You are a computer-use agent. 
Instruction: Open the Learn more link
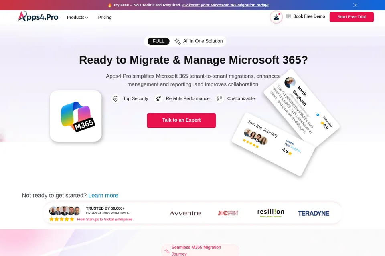point(103,195)
